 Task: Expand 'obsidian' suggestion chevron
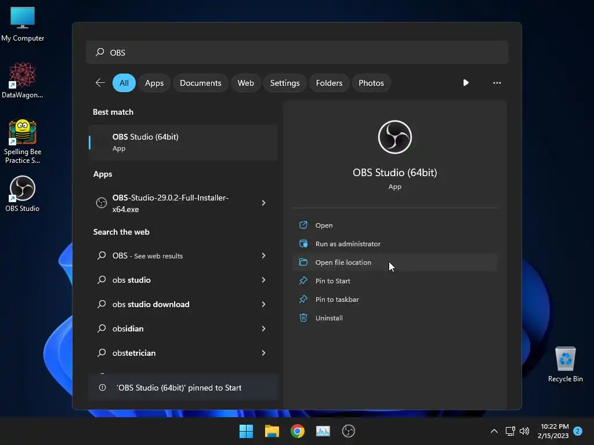[x=264, y=328]
